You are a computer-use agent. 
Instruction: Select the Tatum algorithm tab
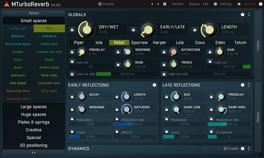click(x=241, y=42)
